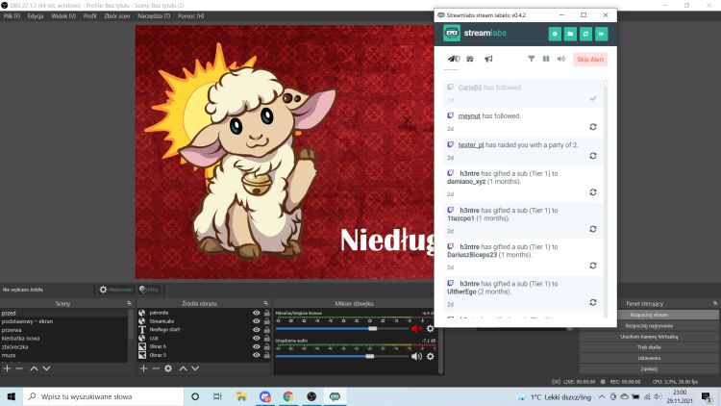
Task: Open the alert filter funnel icon
Action: (532, 59)
